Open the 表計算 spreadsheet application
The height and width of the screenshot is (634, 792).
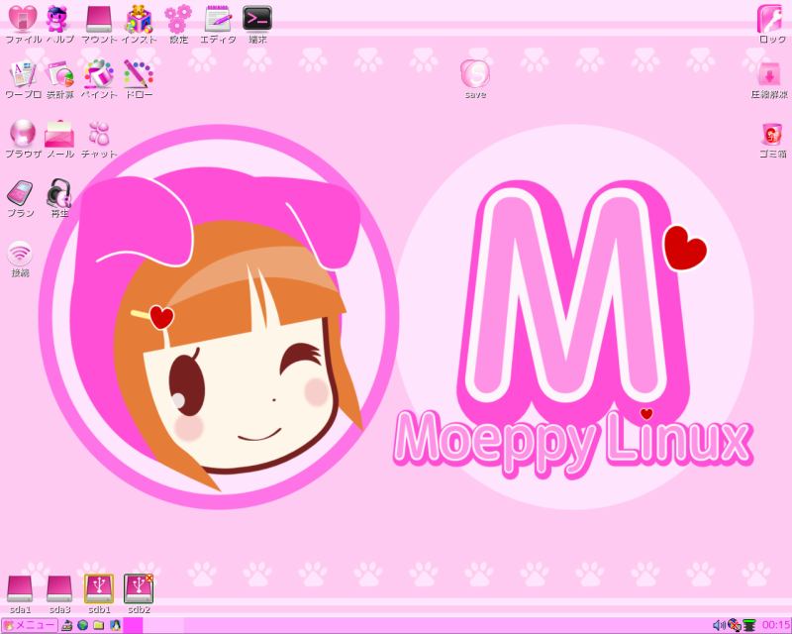click(59, 74)
